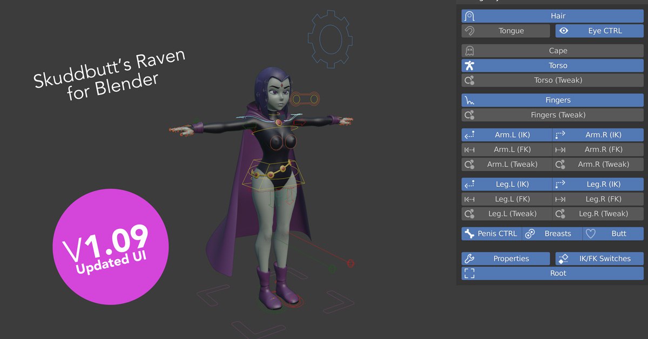Toggle the IK/FK Switches layer

599,258
